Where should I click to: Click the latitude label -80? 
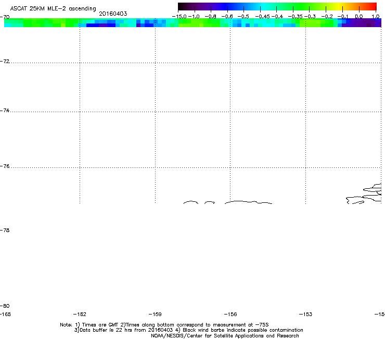click(x=5, y=306)
